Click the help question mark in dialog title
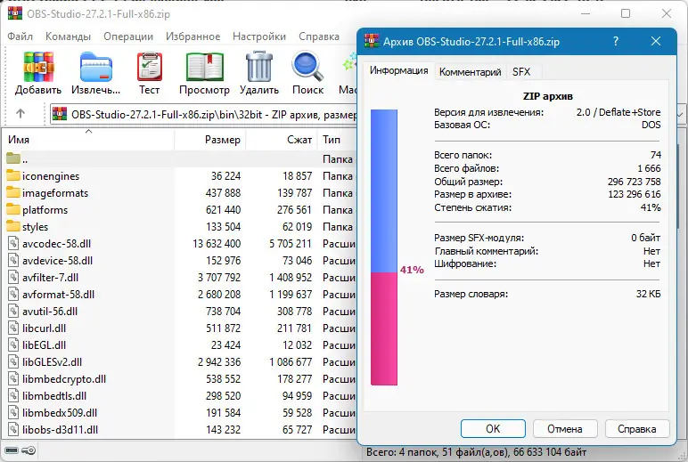 616,41
